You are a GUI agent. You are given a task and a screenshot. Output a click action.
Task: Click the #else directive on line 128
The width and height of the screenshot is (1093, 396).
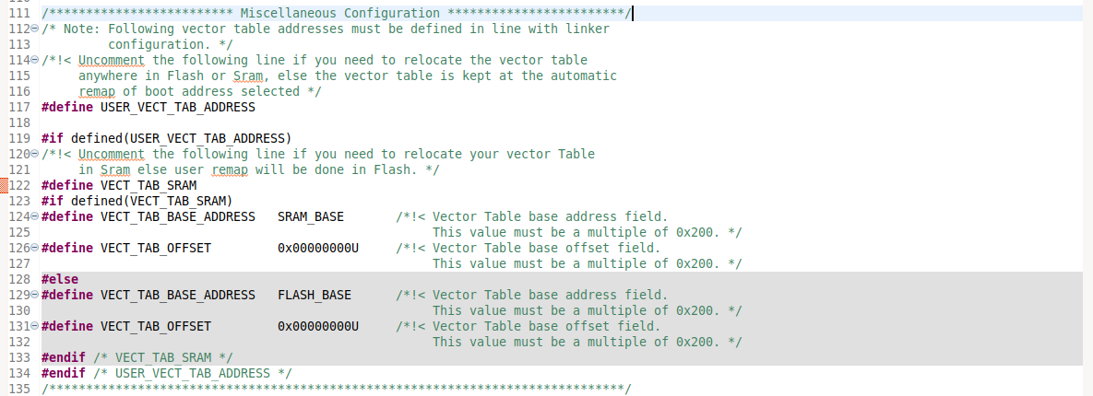pyautogui.click(x=60, y=280)
